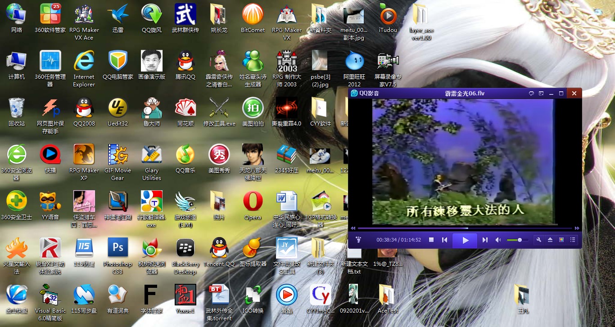
Task: Select the Opera desktop icon
Action: pyautogui.click(x=253, y=206)
